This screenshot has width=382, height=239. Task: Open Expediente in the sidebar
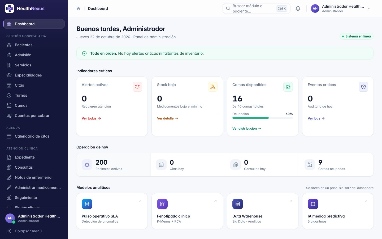[34, 157]
